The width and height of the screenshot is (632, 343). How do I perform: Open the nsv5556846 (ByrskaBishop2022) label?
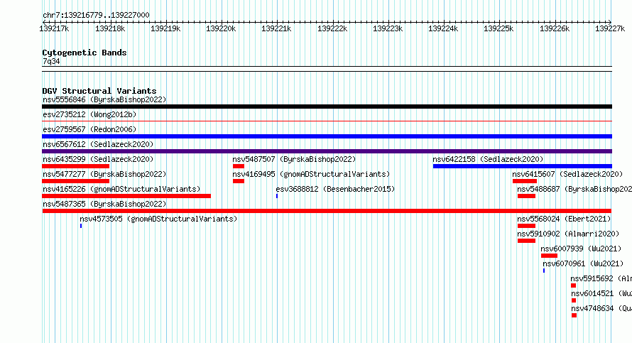point(104,99)
